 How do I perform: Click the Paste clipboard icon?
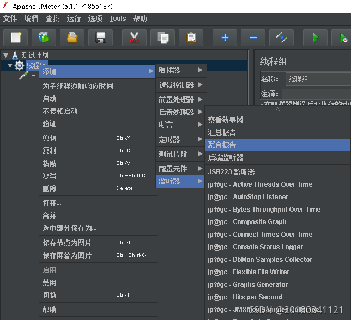tap(191, 38)
